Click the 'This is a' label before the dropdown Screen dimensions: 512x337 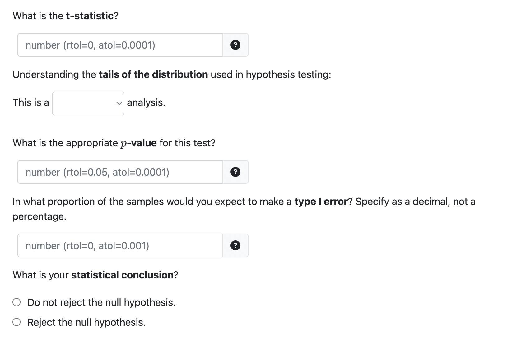pos(31,102)
